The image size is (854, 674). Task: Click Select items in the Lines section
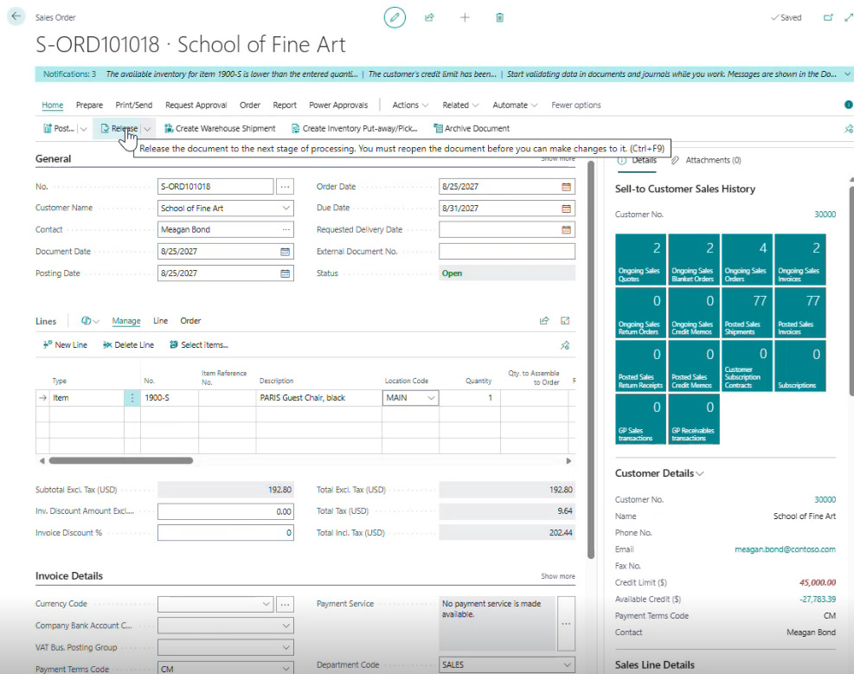pyautogui.click(x=199, y=345)
